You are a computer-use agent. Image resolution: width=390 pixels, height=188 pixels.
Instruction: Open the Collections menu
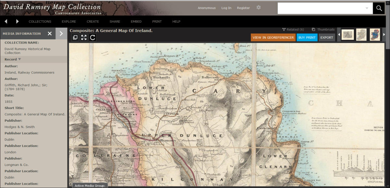40,22
